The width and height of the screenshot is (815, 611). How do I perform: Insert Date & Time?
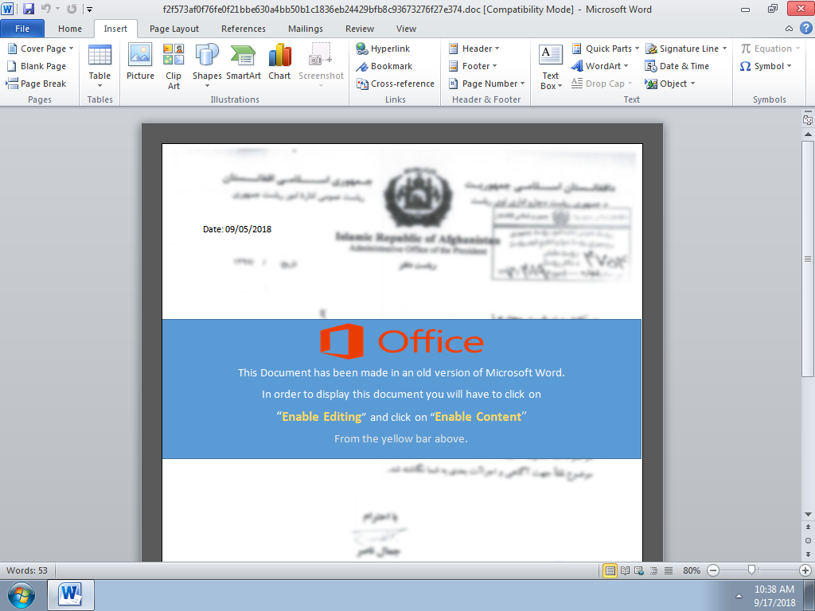pos(677,66)
